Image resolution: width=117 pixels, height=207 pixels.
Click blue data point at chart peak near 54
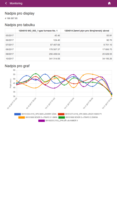click(x=26, y=76)
